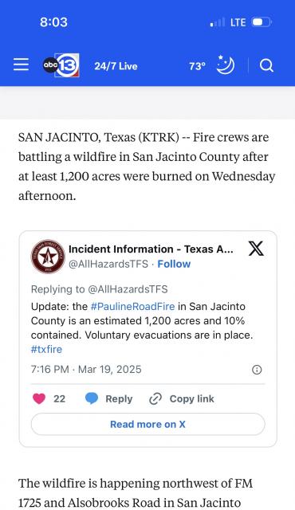
Task: Like the tweet with the heart icon
Action: (x=39, y=398)
